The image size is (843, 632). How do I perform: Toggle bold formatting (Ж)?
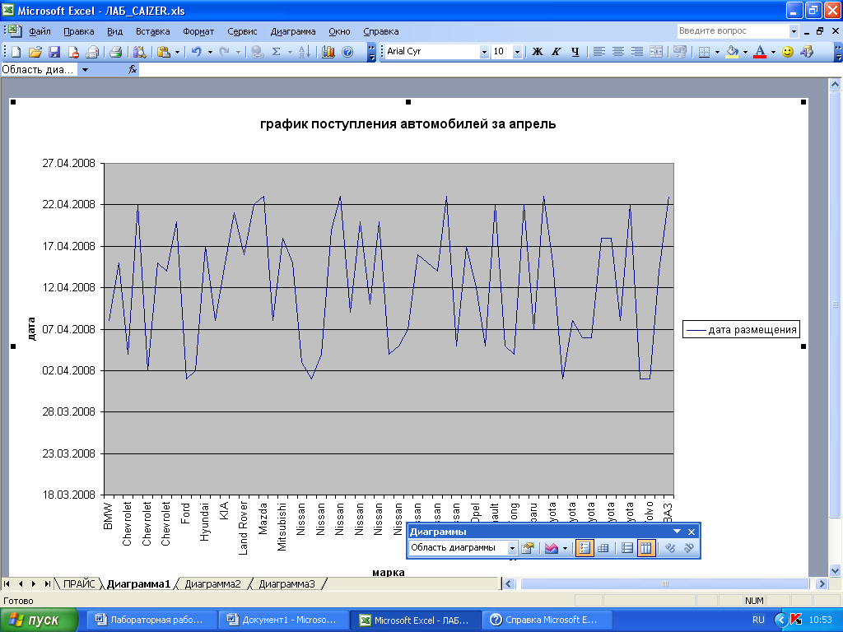[538, 52]
